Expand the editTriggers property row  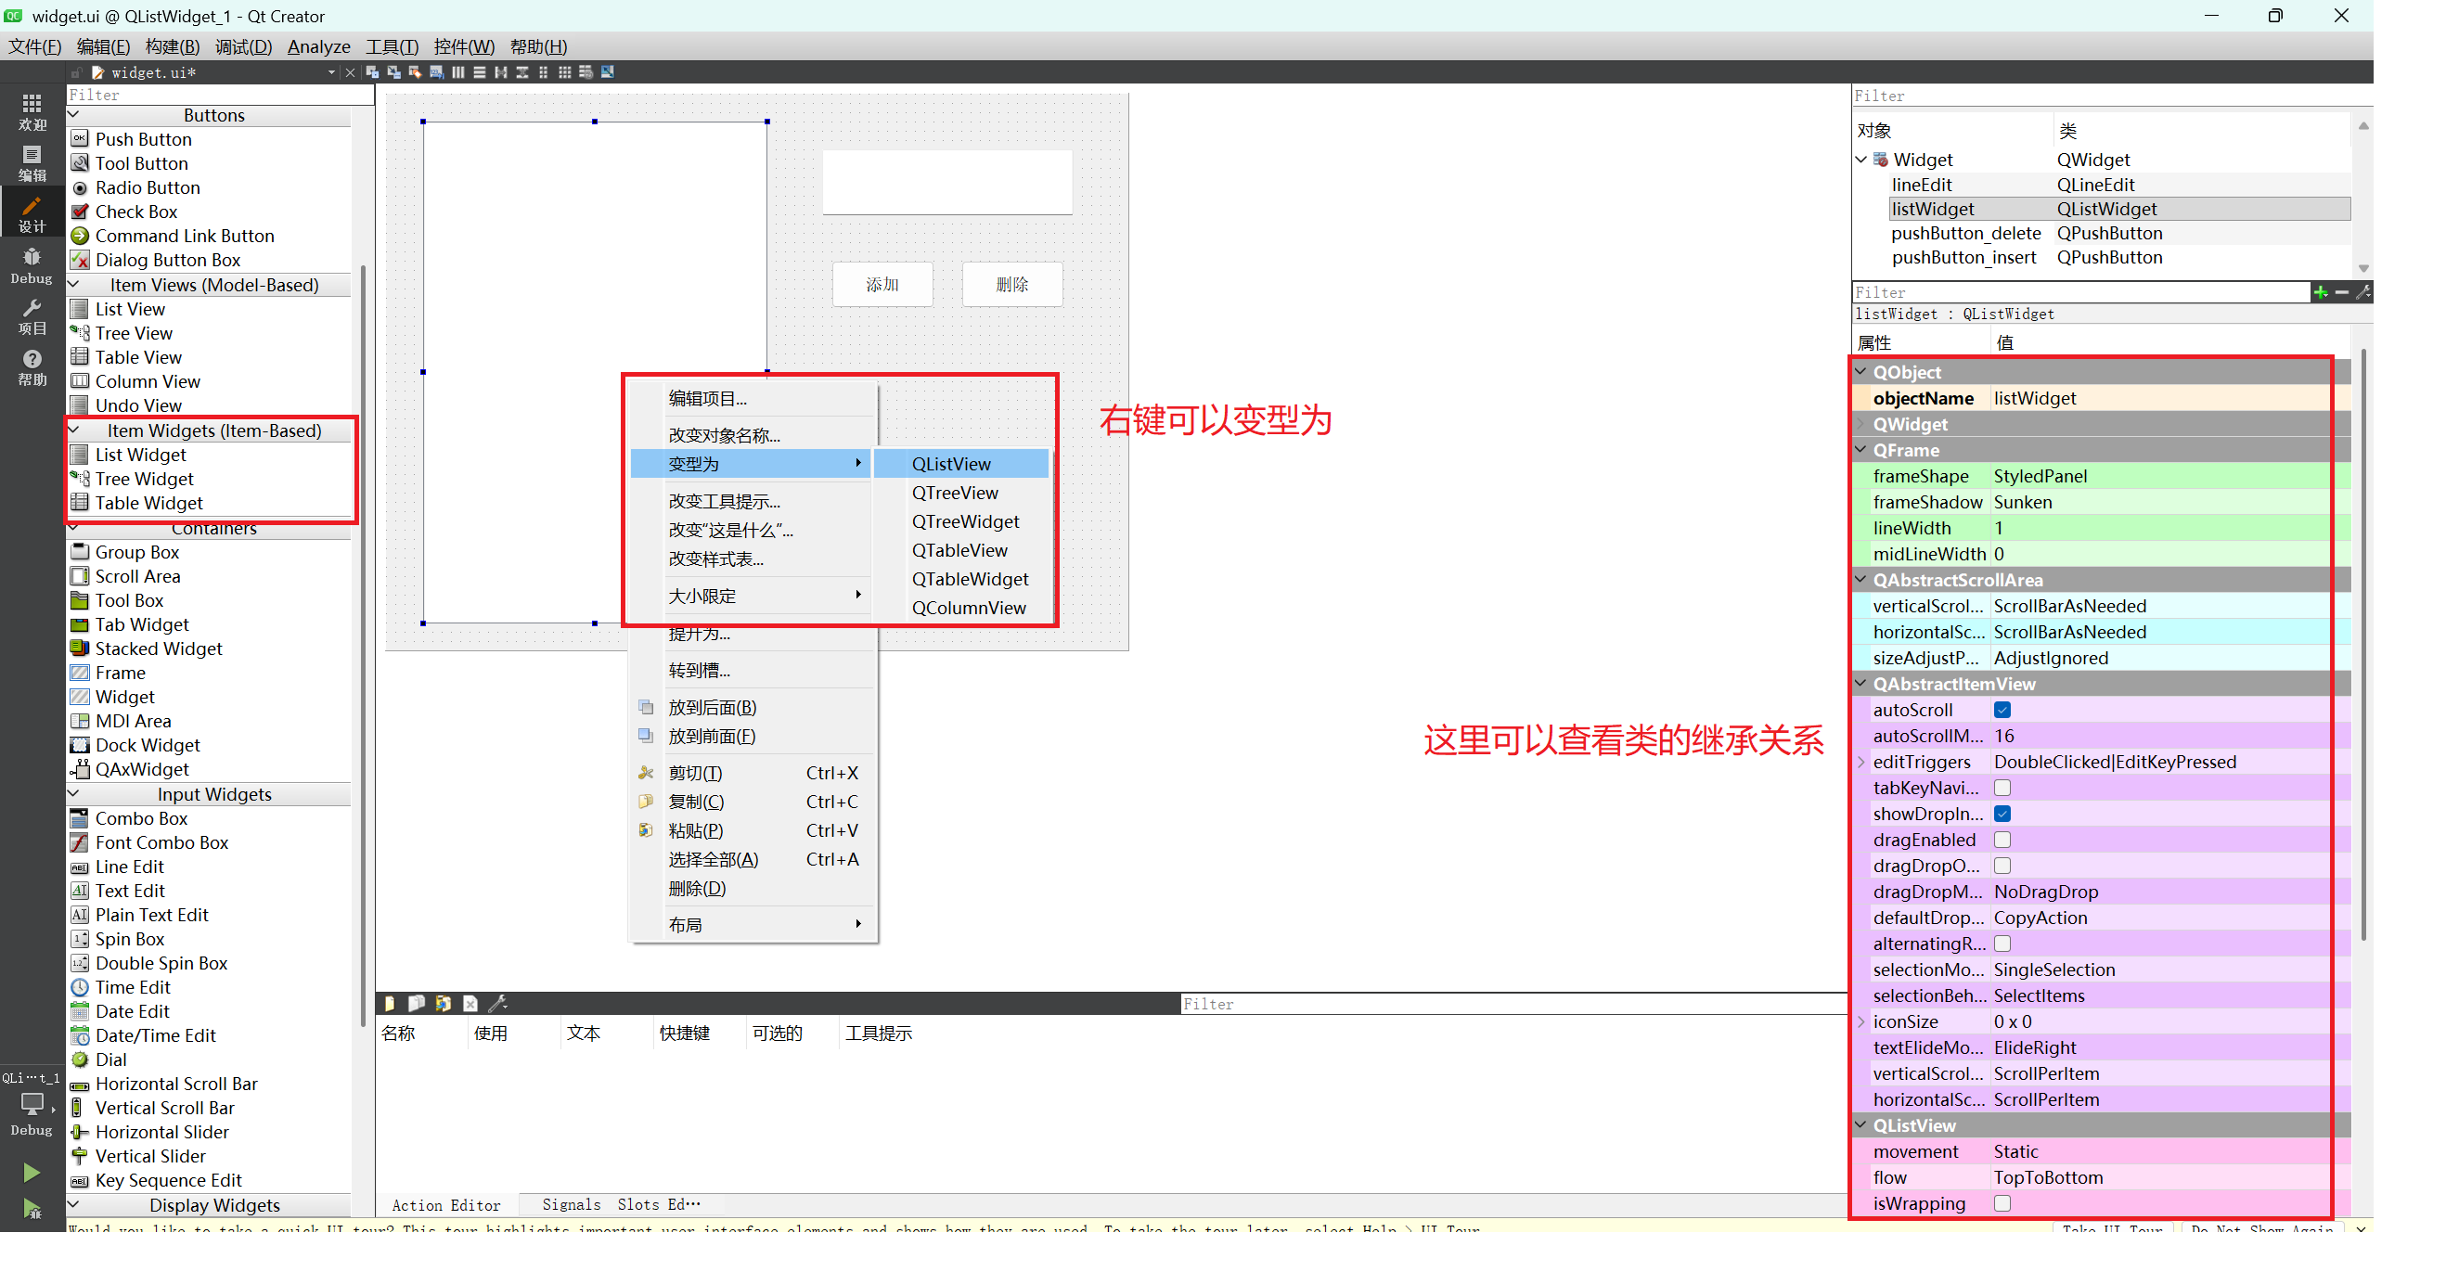pos(1860,762)
